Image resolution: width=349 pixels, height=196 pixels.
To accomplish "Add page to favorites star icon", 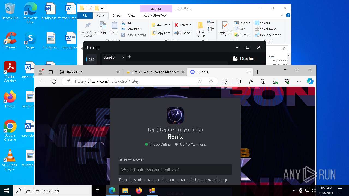I will point(211,81).
